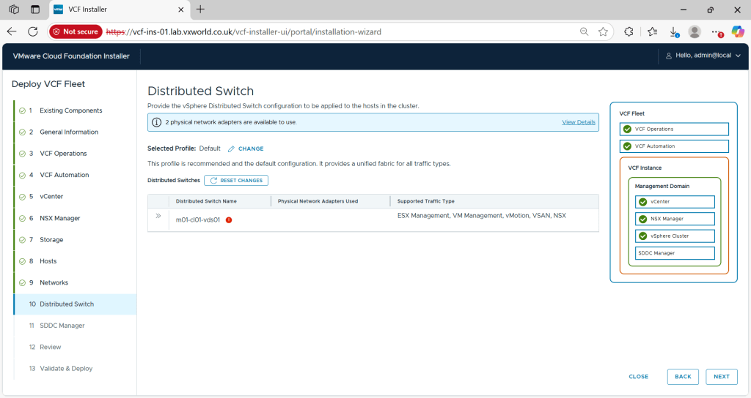
Task: Click the browser back arrow icon
Action: 12,31
